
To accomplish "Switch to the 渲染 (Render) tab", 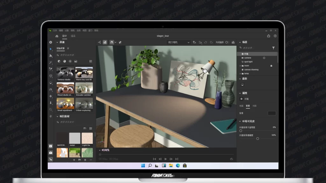I will tap(73, 36).
